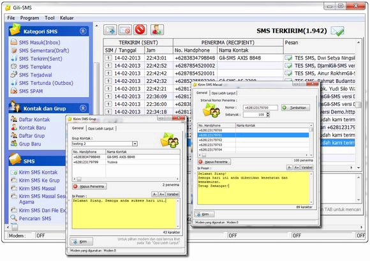Open SMS SPAM folder
370x261 pixels.
click(31, 91)
